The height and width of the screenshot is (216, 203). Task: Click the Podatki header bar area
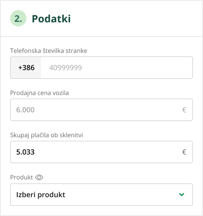(101, 18)
